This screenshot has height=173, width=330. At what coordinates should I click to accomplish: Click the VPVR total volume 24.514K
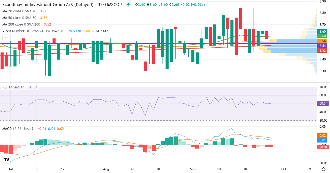pos(102,31)
